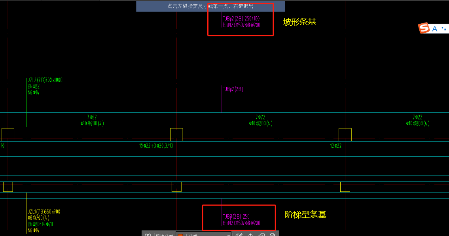The width and height of the screenshot is (449, 236).
Task: Click the edit pencil icon in bottom toolbar
Action: pyautogui.click(x=239, y=234)
